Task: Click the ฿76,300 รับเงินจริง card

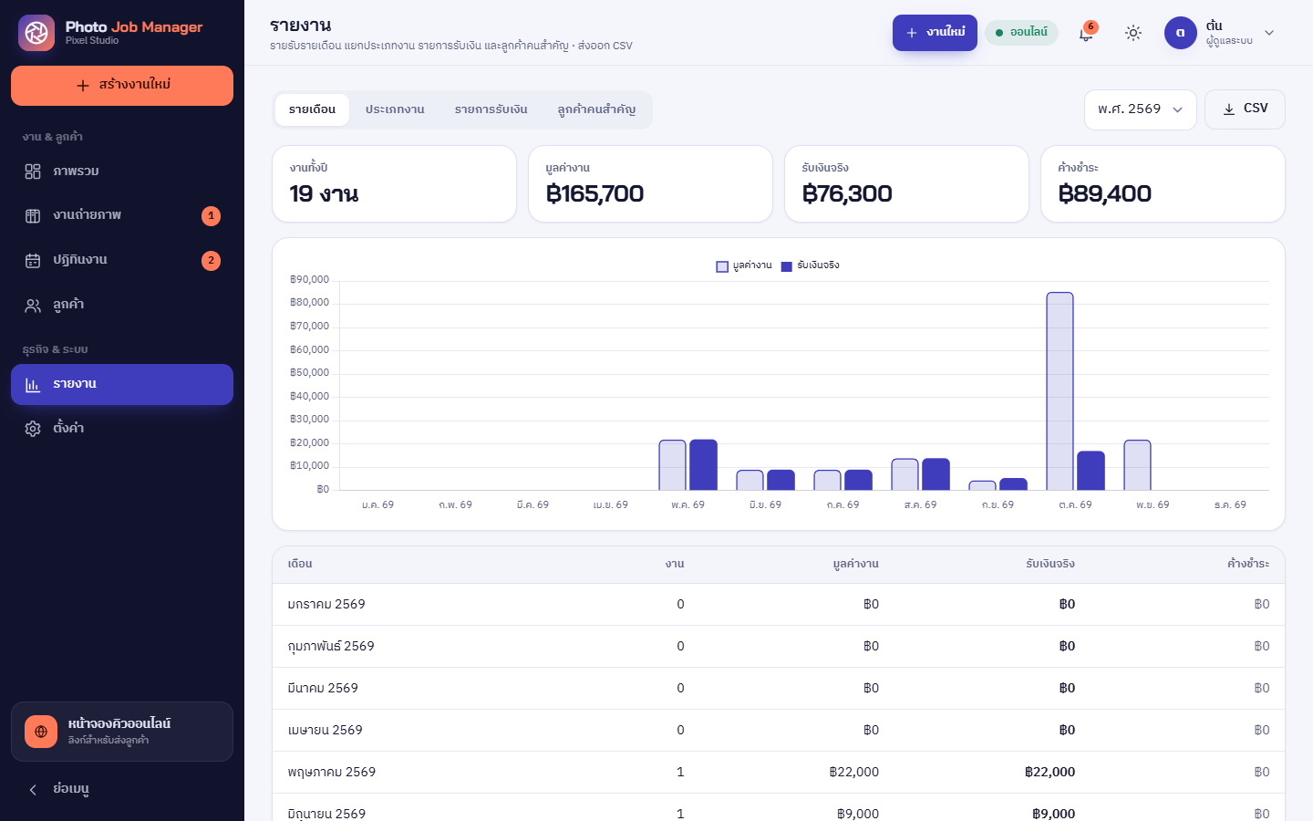Action: pos(906,183)
